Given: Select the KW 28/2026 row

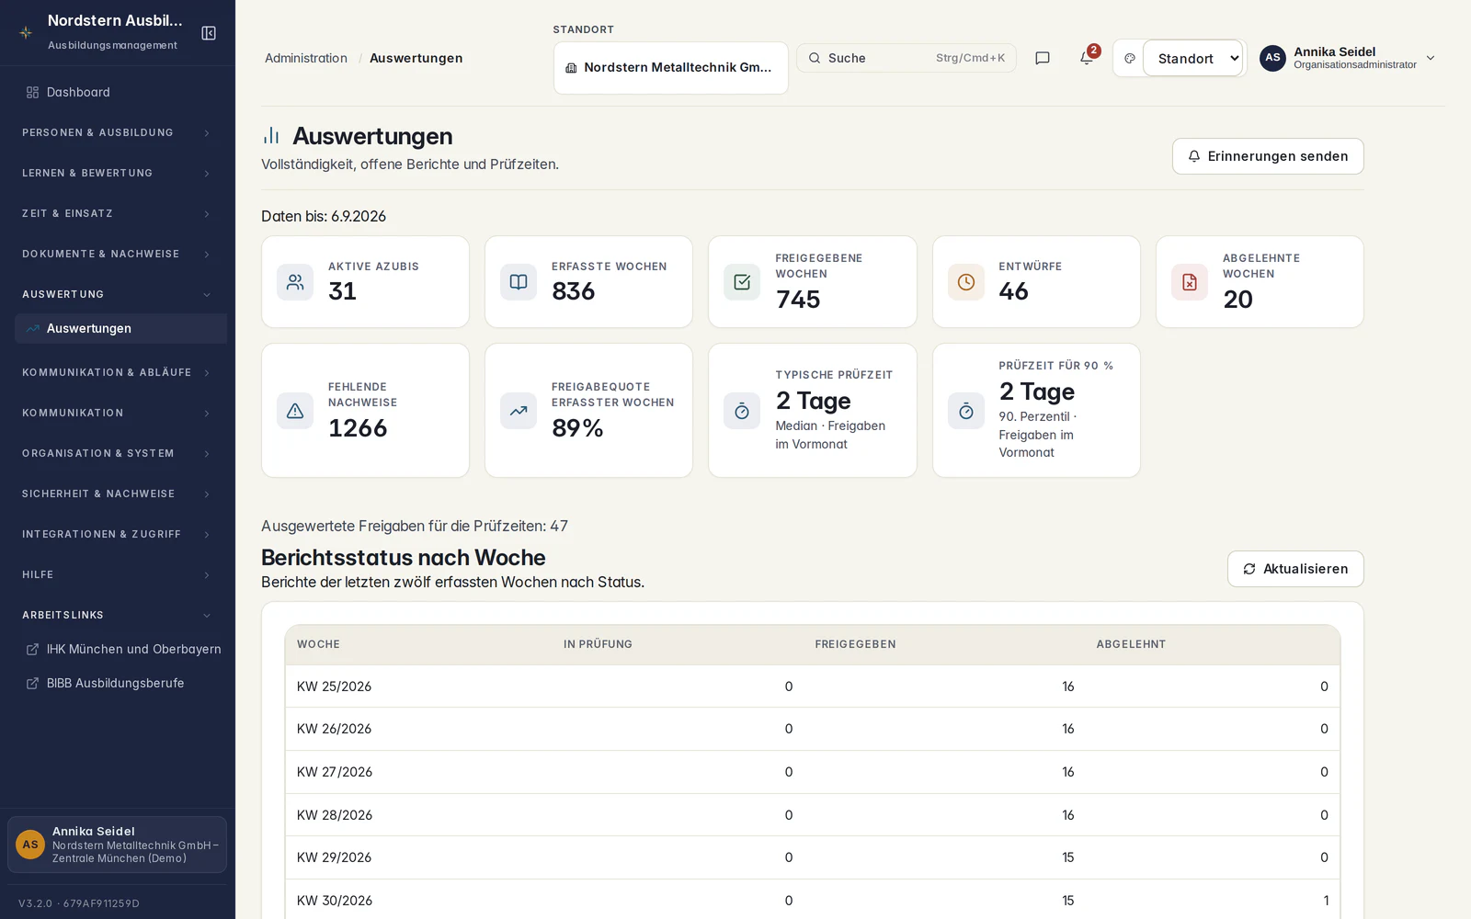Looking at the screenshot, I should 813,815.
